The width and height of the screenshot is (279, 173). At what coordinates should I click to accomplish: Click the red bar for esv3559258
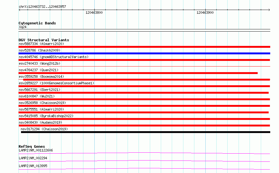tap(146, 80)
